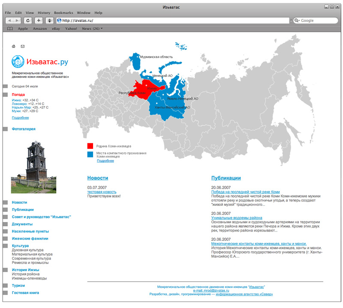The width and height of the screenshot is (343, 308).
Task: Open the Edit menu
Action: 18,13
